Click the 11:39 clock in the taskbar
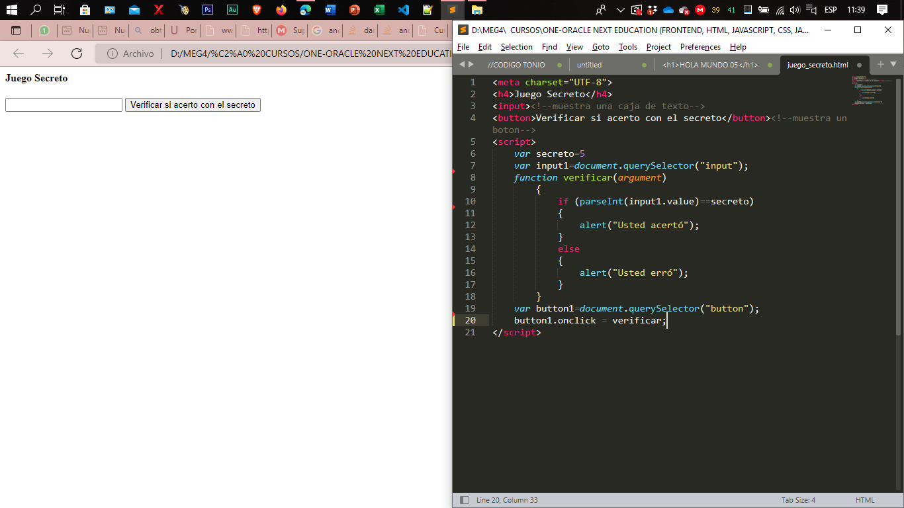This screenshot has height=508, width=904. coord(856,10)
